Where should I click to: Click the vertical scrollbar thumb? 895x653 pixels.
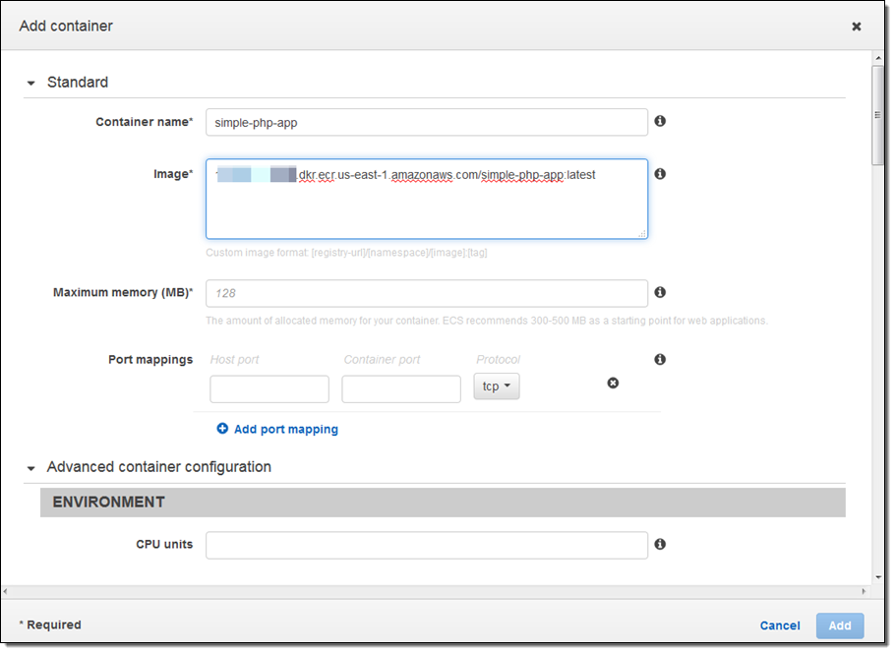[877, 115]
